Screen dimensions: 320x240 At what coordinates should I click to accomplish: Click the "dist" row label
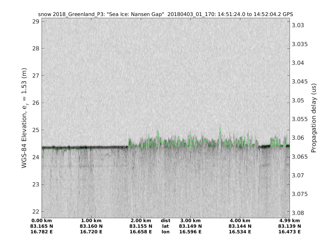tap(165, 221)
